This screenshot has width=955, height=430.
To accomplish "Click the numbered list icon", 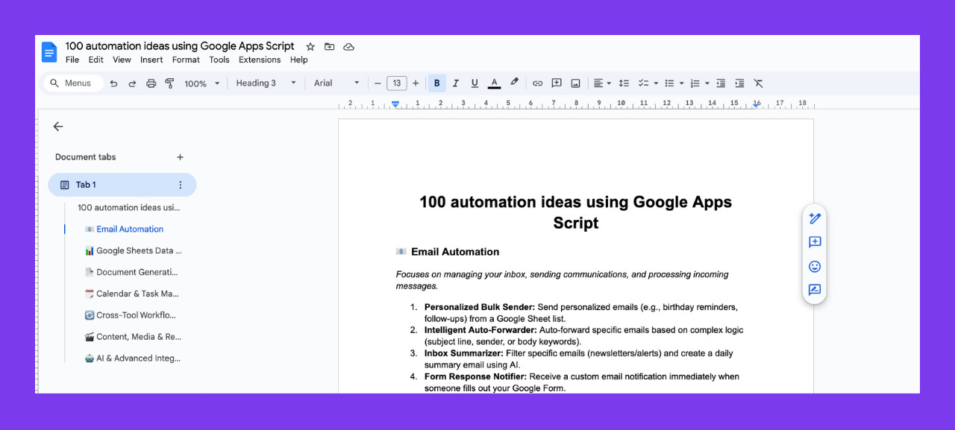I will click(695, 83).
